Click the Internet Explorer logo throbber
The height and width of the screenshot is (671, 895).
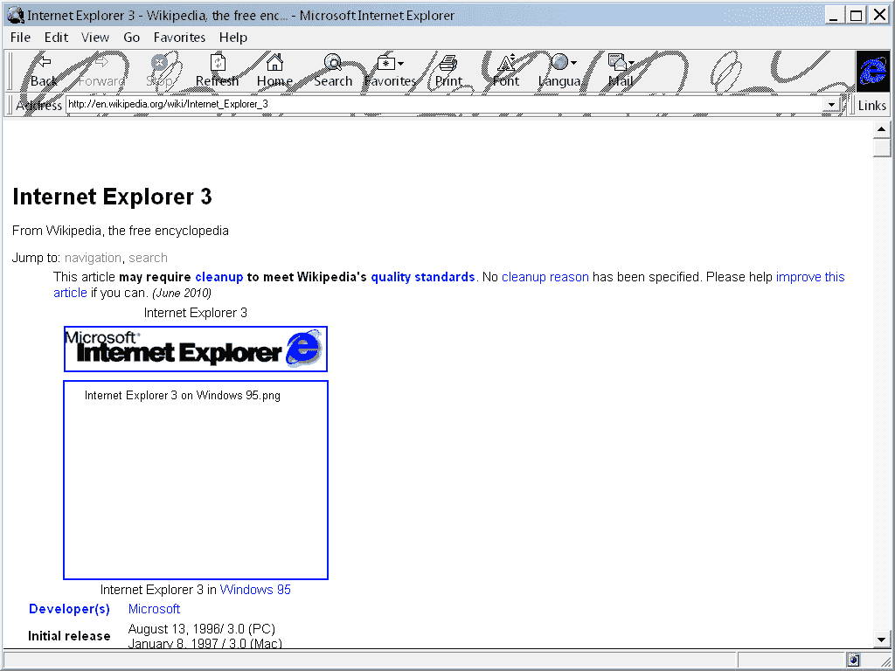coord(873,72)
